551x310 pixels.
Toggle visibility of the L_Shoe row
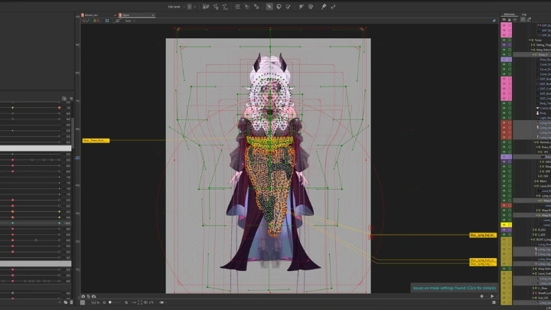(504, 288)
